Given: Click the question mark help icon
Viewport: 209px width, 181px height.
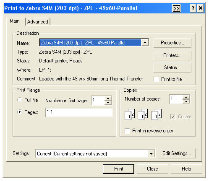Looking at the screenshot, I should (193, 8).
